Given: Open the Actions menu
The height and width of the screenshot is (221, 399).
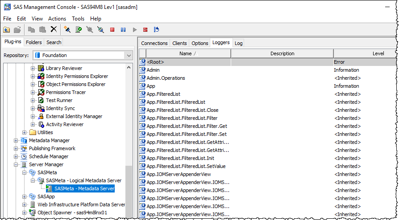Looking at the screenshot, I should [x=57, y=19].
